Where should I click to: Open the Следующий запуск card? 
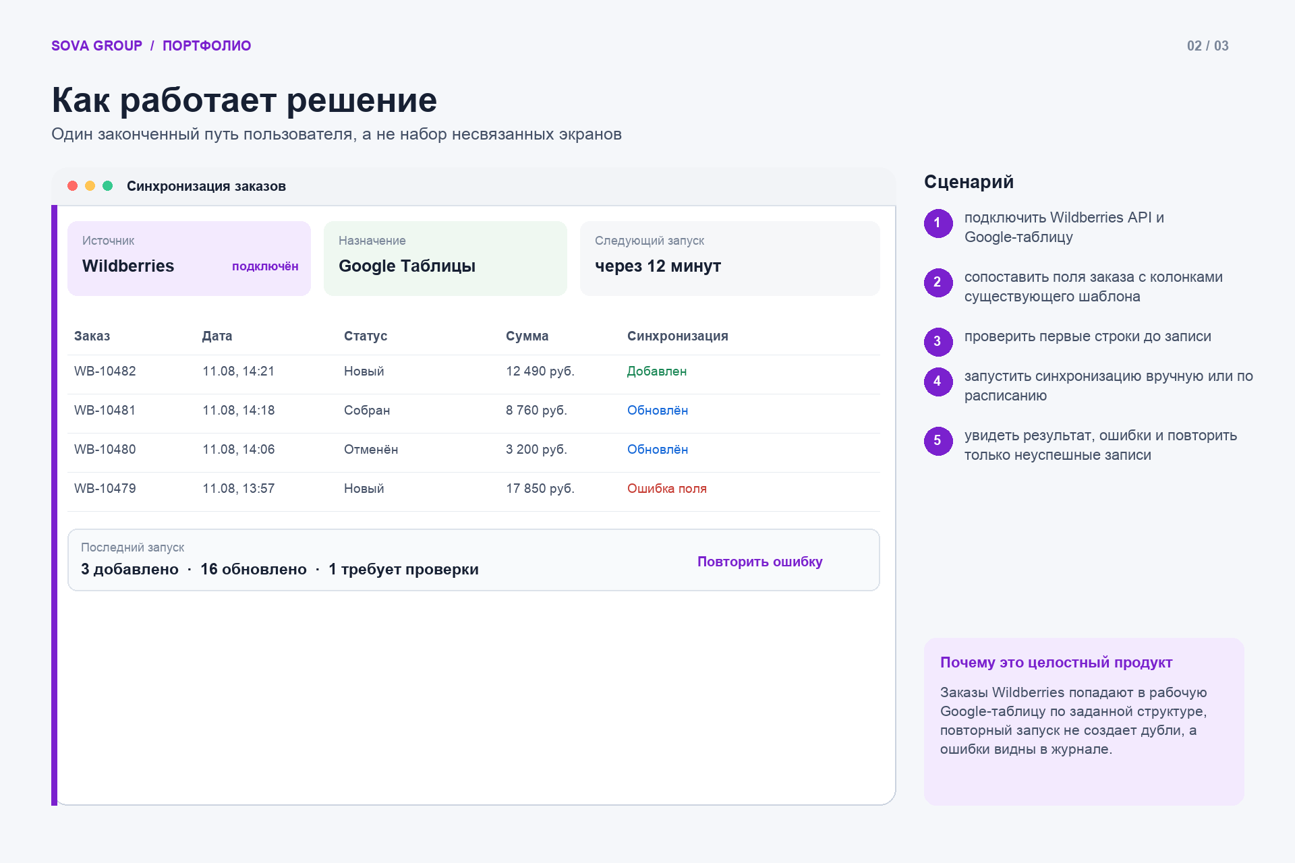click(730, 258)
